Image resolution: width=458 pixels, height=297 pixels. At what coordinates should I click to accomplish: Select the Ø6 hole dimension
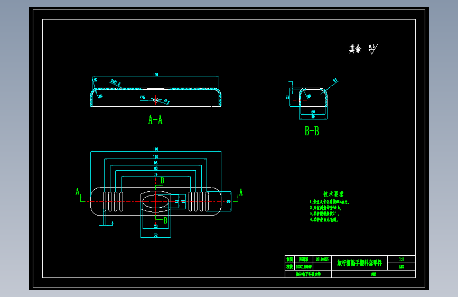coord(143,97)
